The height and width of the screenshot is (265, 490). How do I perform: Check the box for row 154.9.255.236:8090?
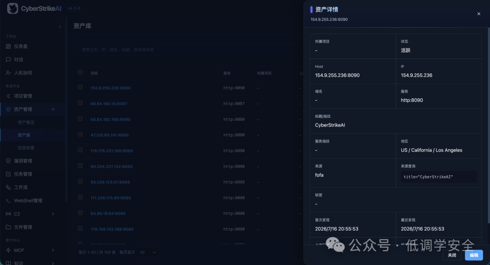(80, 87)
